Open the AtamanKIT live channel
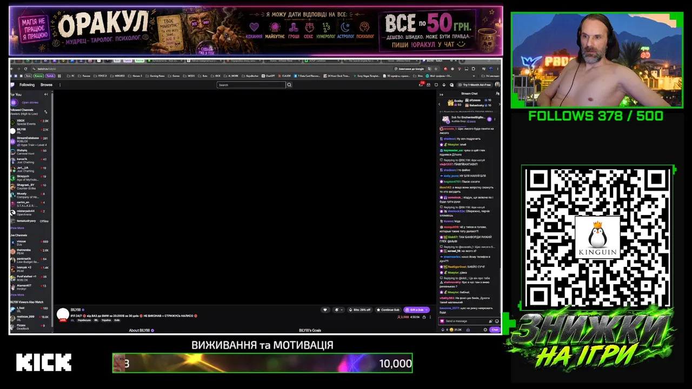The width and height of the screenshot is (692, 389). [x=30, y=287]
